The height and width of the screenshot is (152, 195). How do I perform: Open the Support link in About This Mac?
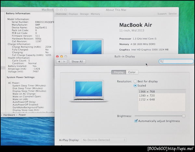click(162, 14)
